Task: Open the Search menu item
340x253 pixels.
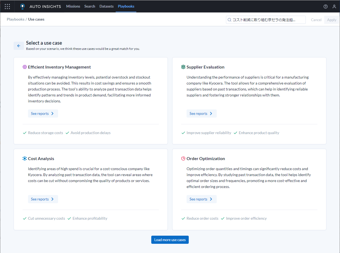Action: (90, 6)
